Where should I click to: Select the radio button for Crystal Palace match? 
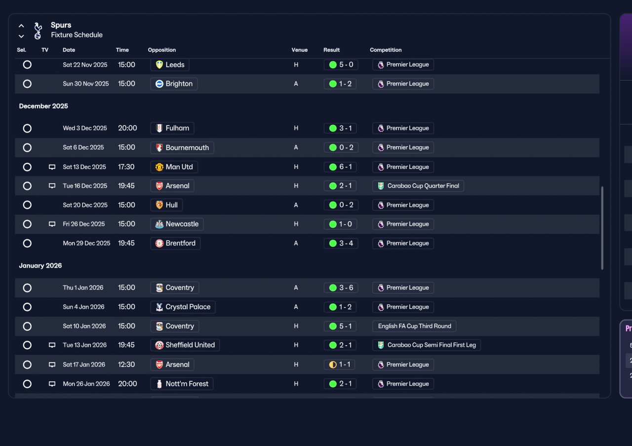pos(27,307)
